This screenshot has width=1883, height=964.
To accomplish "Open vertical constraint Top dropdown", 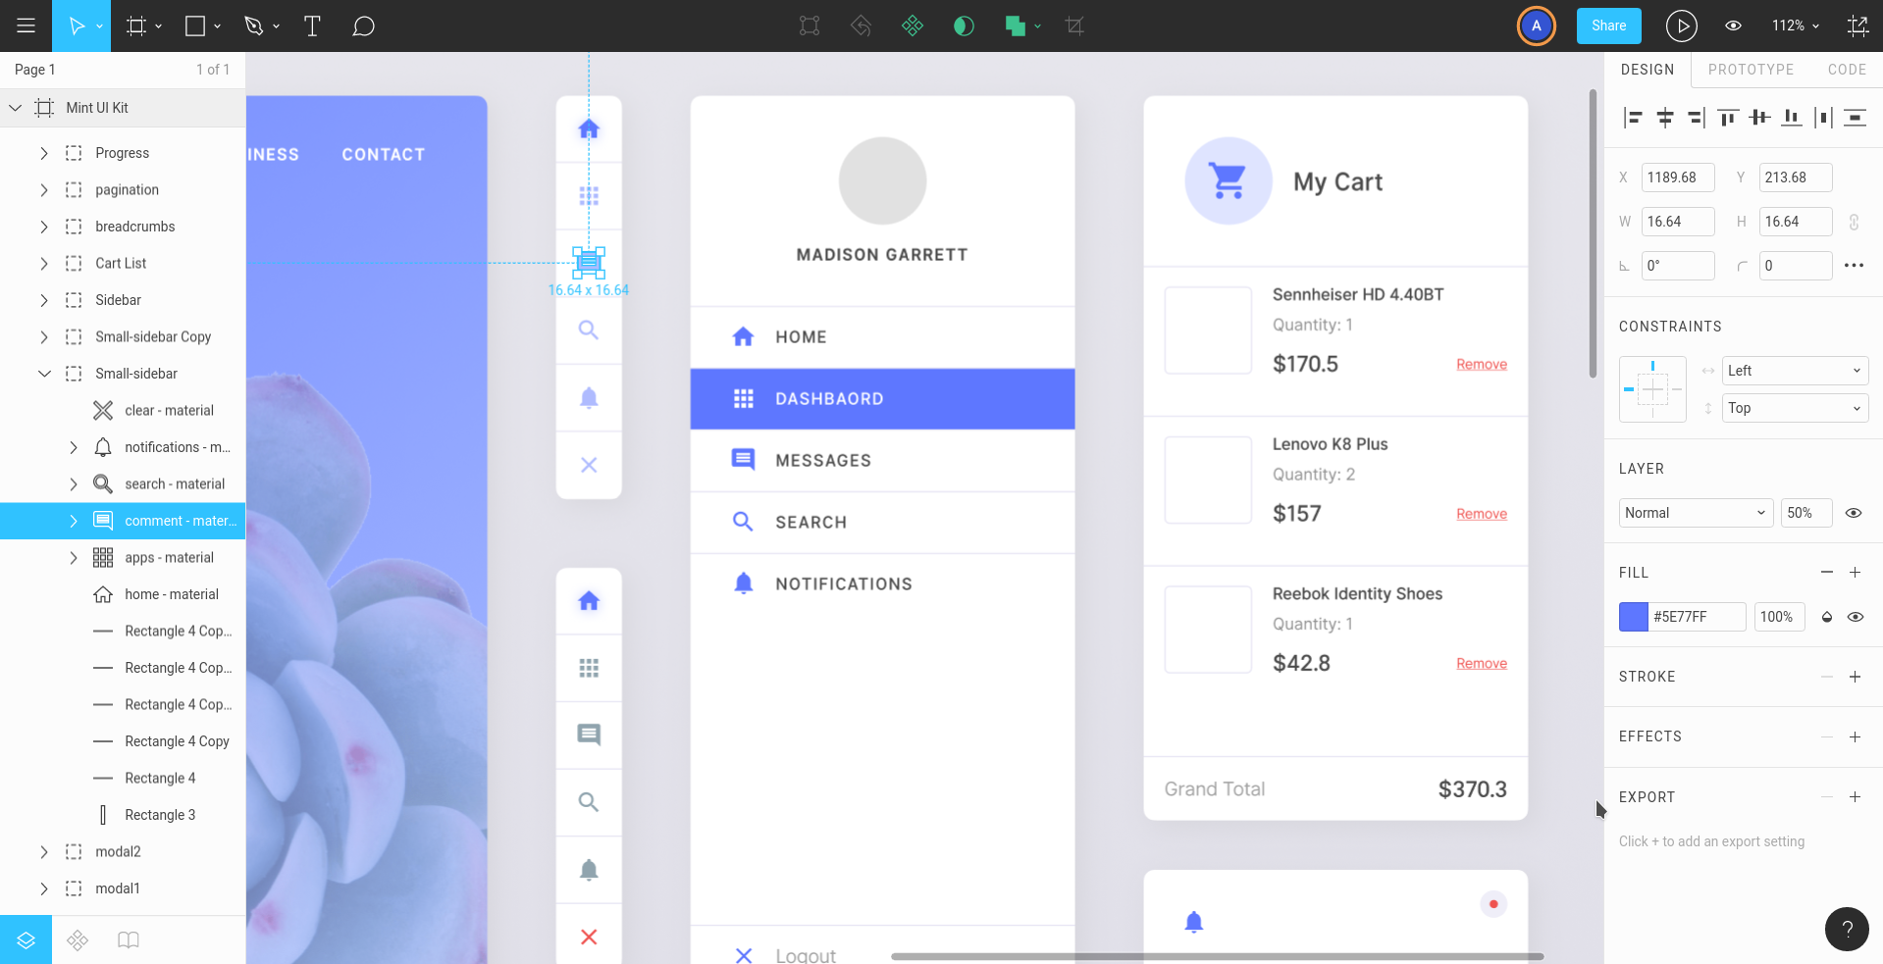I will click(1795, 408).
